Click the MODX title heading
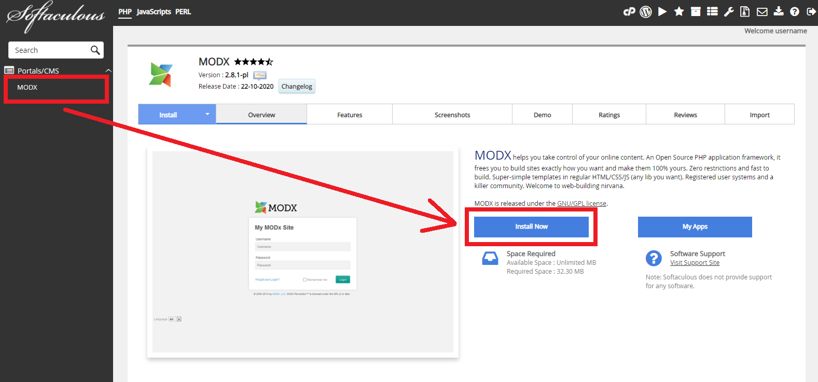The height and width of the screenshot is (382, 818). pyautogui.click(x=214, y=62)
